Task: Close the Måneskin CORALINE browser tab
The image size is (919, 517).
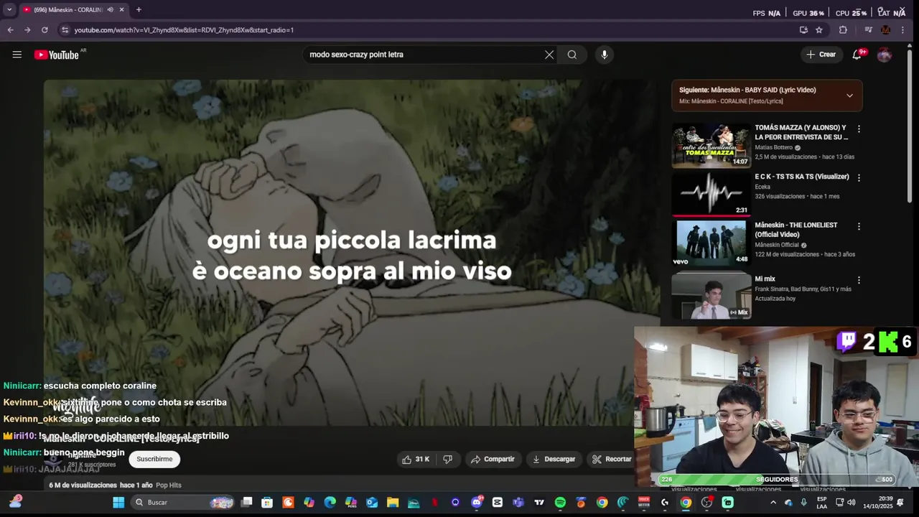Action: point(122,10)
